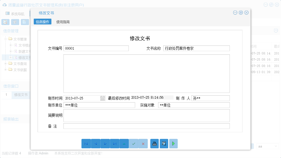Click inside the 文书名称 input field
This screenshot has height=158, width=281.
(x=196, y=48)
